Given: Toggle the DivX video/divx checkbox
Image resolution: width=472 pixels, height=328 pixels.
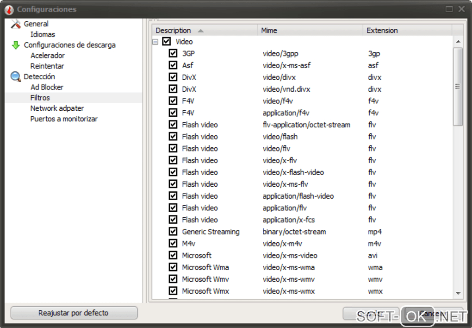Looking at the screenshot, I should pos(173,77).
